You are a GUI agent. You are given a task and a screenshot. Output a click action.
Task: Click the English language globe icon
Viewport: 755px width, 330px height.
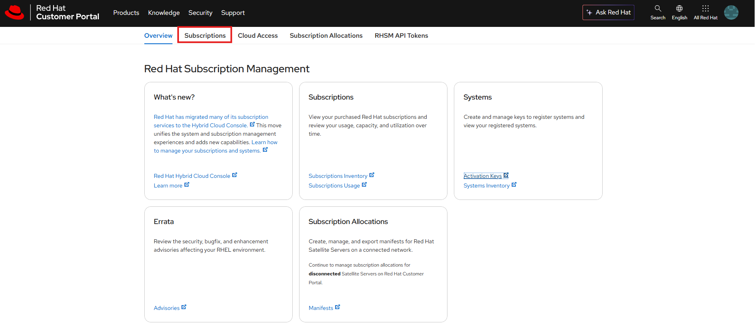679,8
